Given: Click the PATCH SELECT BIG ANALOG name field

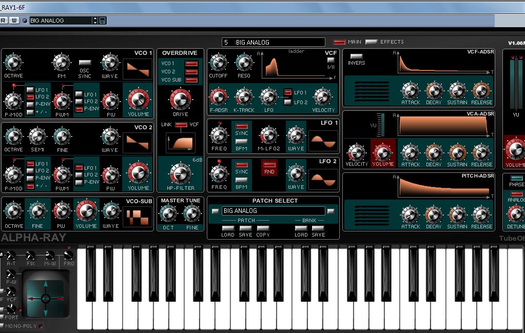Looking at the screenshot, I should click(273, 211).
